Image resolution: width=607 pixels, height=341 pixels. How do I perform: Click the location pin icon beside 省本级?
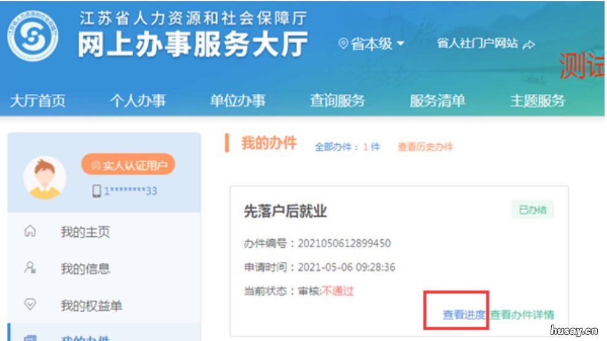[x=343, y=44]
